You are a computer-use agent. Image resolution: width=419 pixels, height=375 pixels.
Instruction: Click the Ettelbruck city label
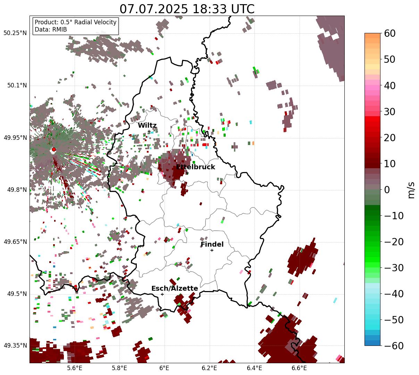(x=195, y=167)
